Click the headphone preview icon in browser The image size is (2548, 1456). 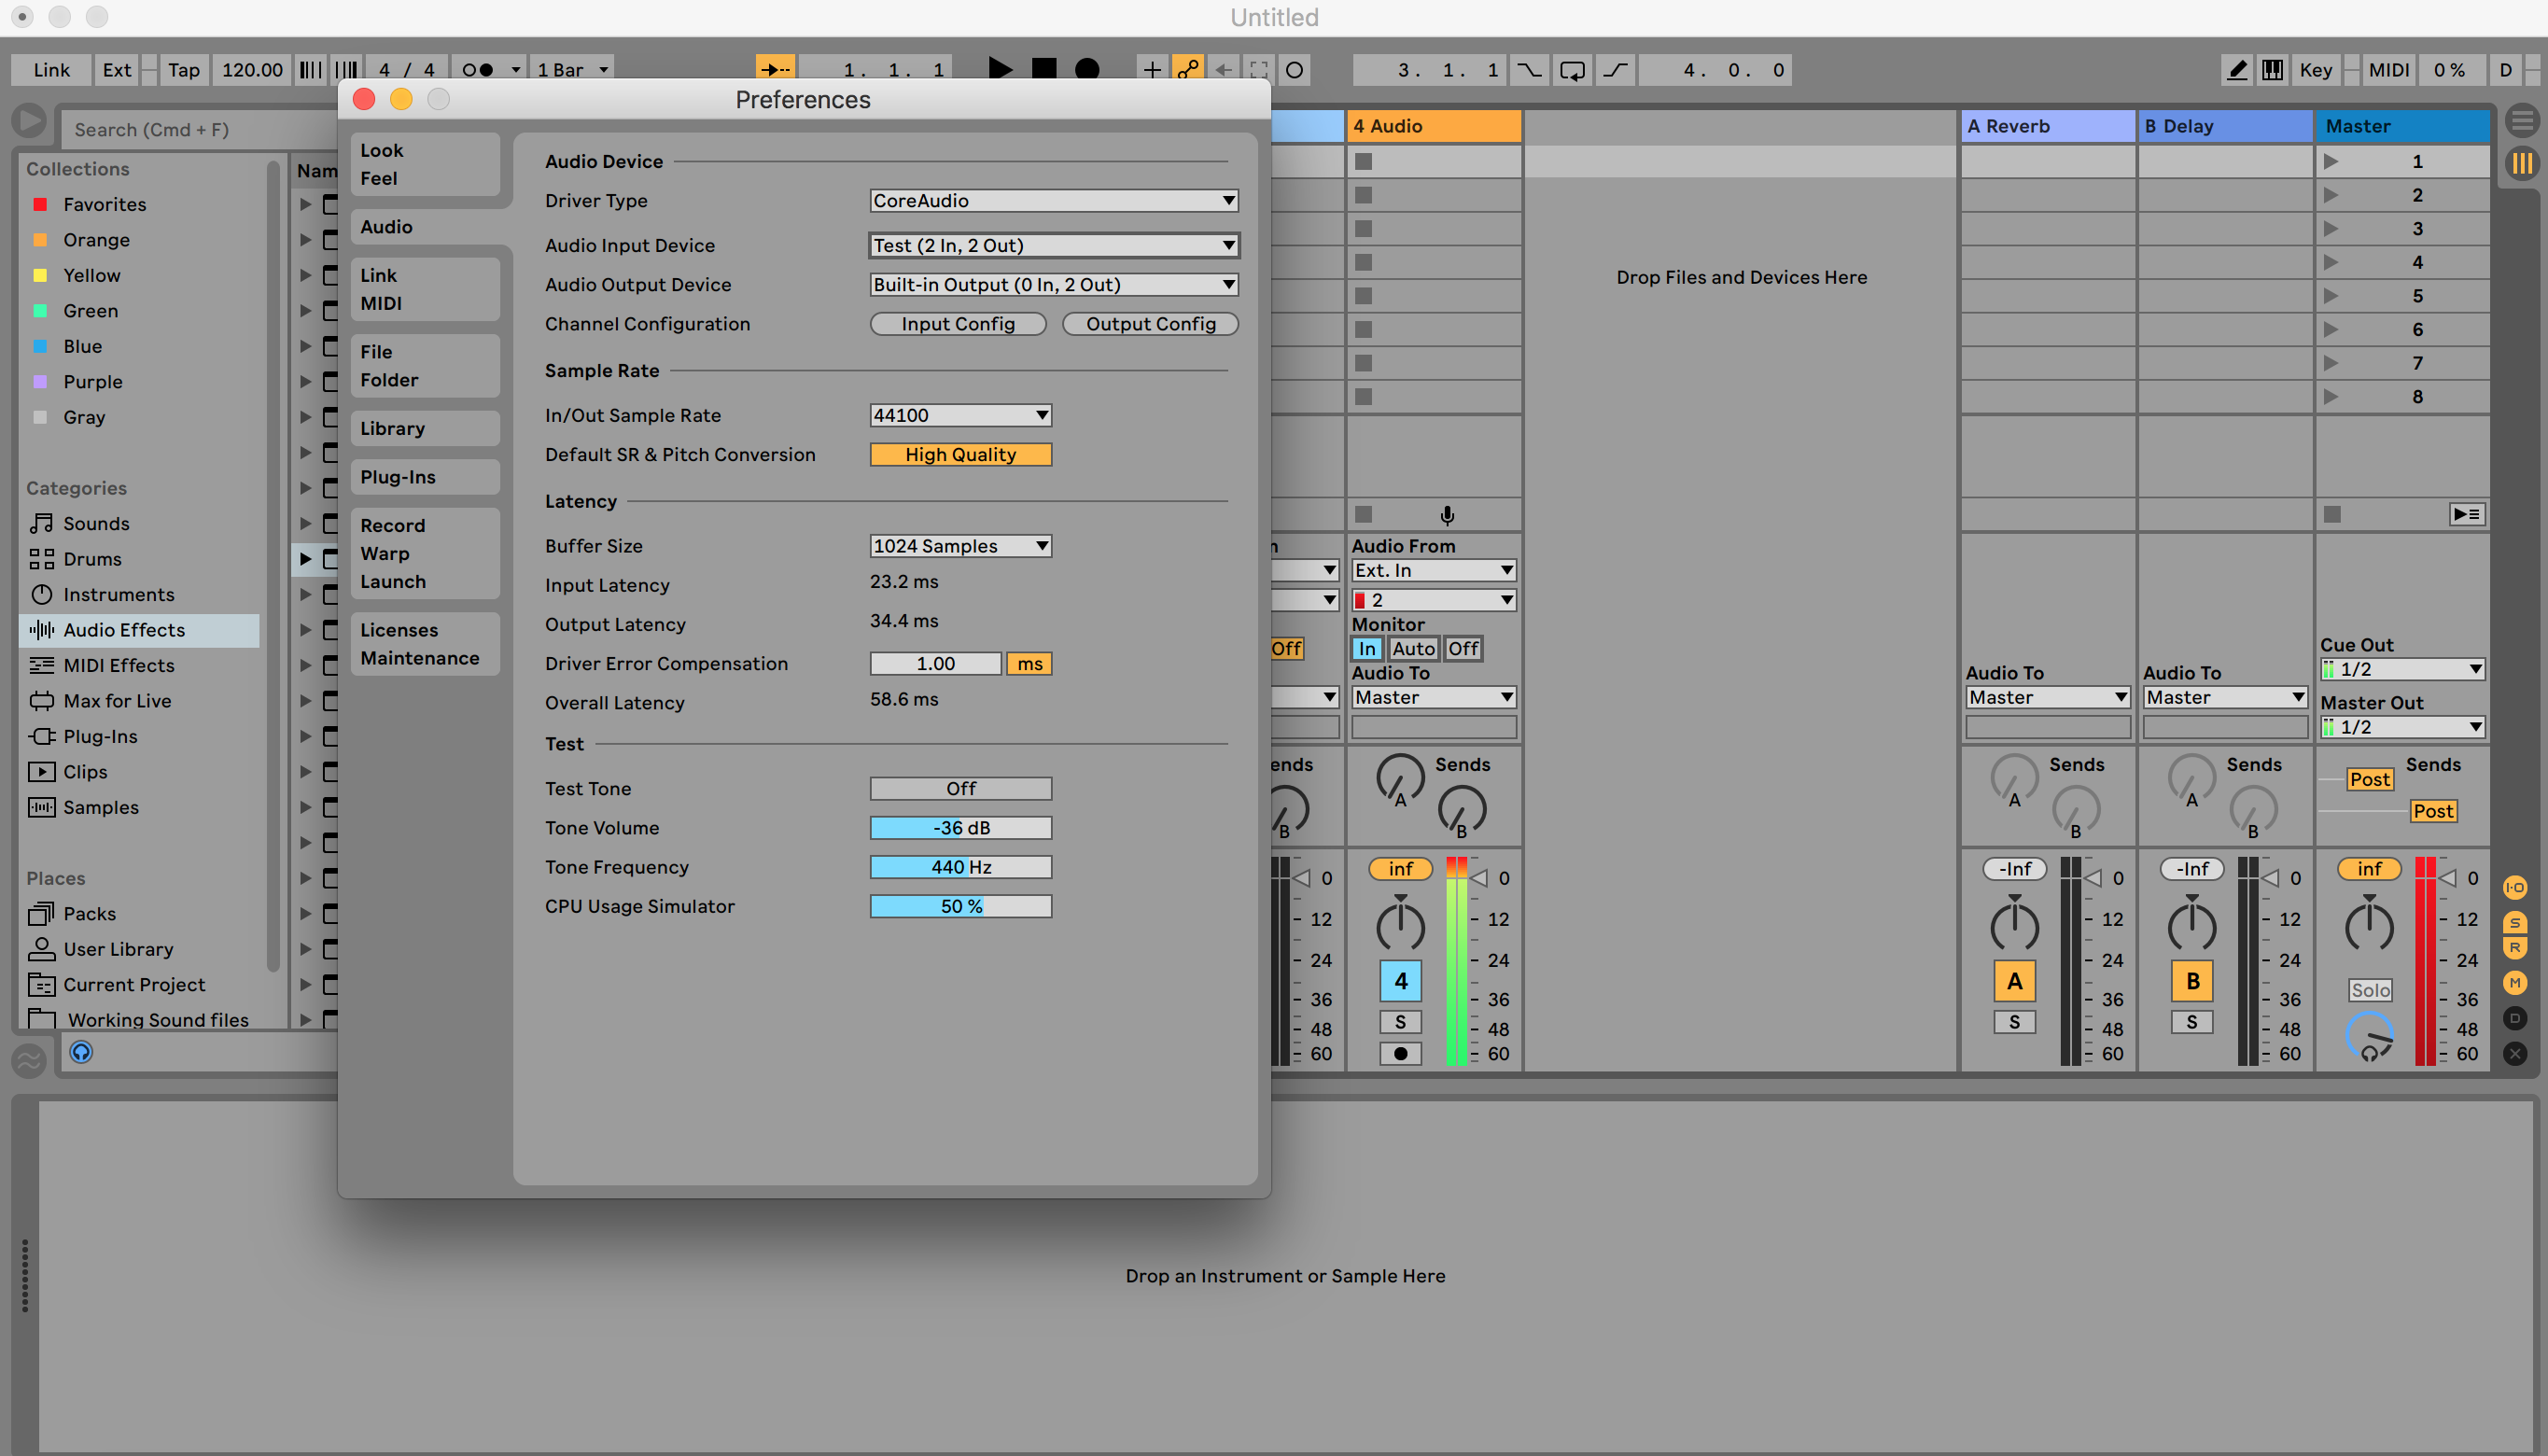pos(81,1052)
